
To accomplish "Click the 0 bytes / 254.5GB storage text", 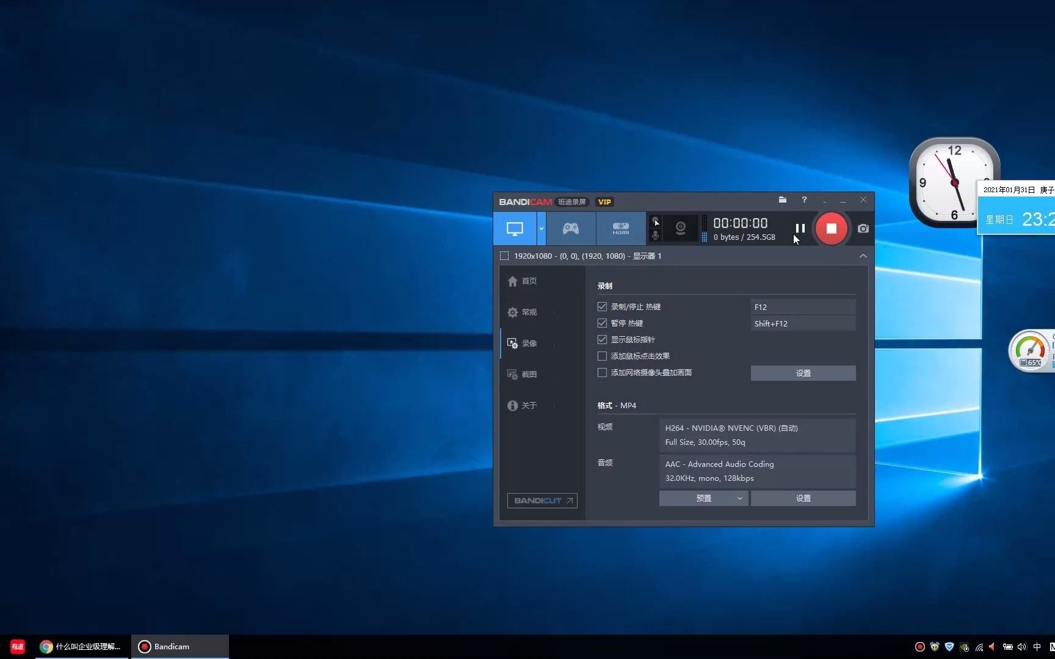I will click(x=744, y=237).
